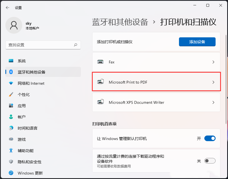
Task: Turn off 让 Windows 管理默认打印机
Action: coord(210,138)
